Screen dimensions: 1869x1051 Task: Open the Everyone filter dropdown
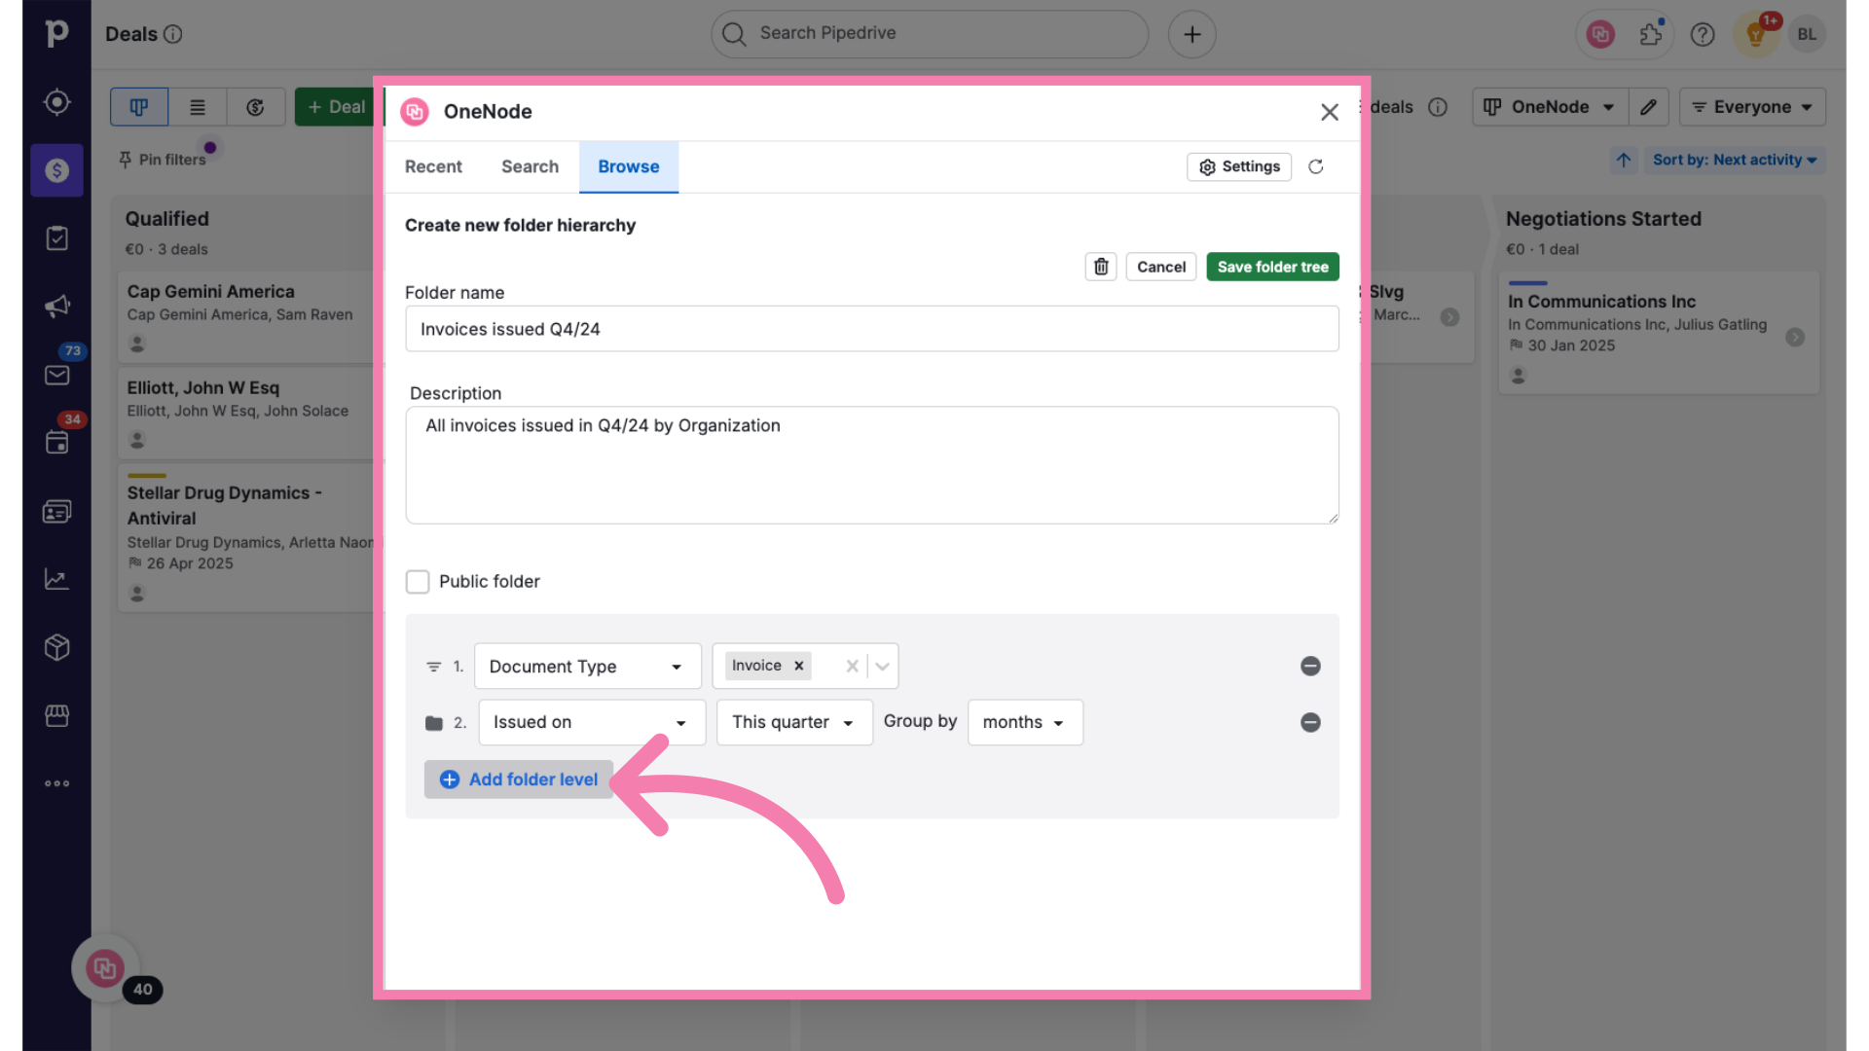pyautogui.click(x=1752, y=107)
